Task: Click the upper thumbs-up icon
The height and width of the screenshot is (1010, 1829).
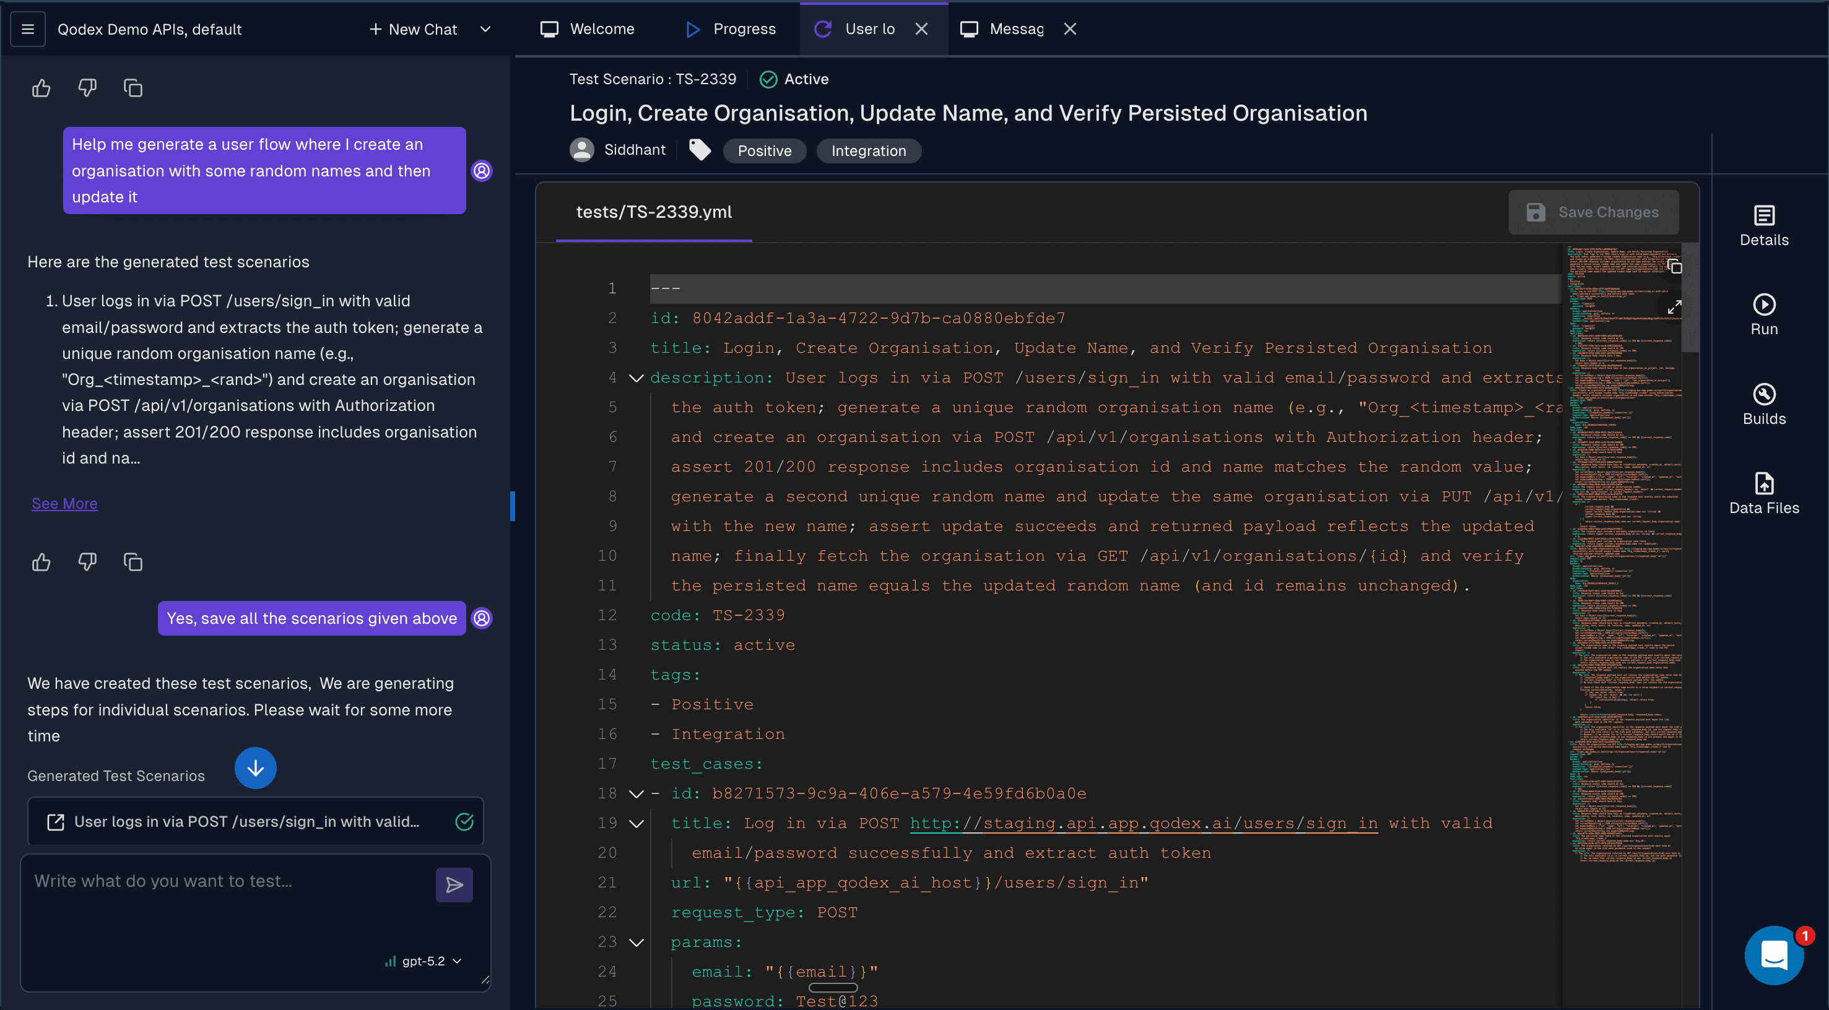Action: [41, 88]
